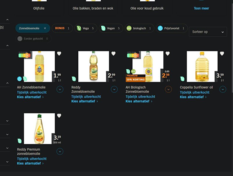Click AH Biologisch Zonnebloemolie product title
233x176 pixels.
point(137,89)
